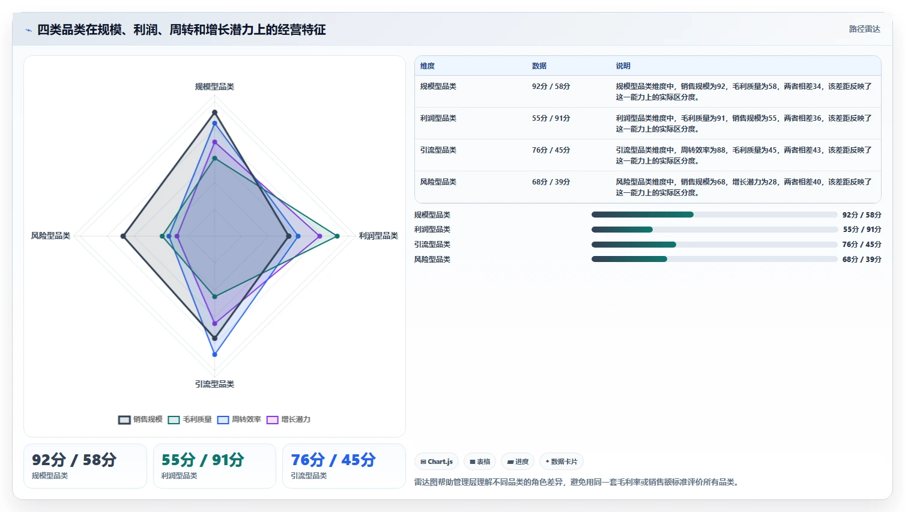The width and height of the screenshot is (905, 512).
Task: Click the green rightmost data point on the radar
Action: 337,236
